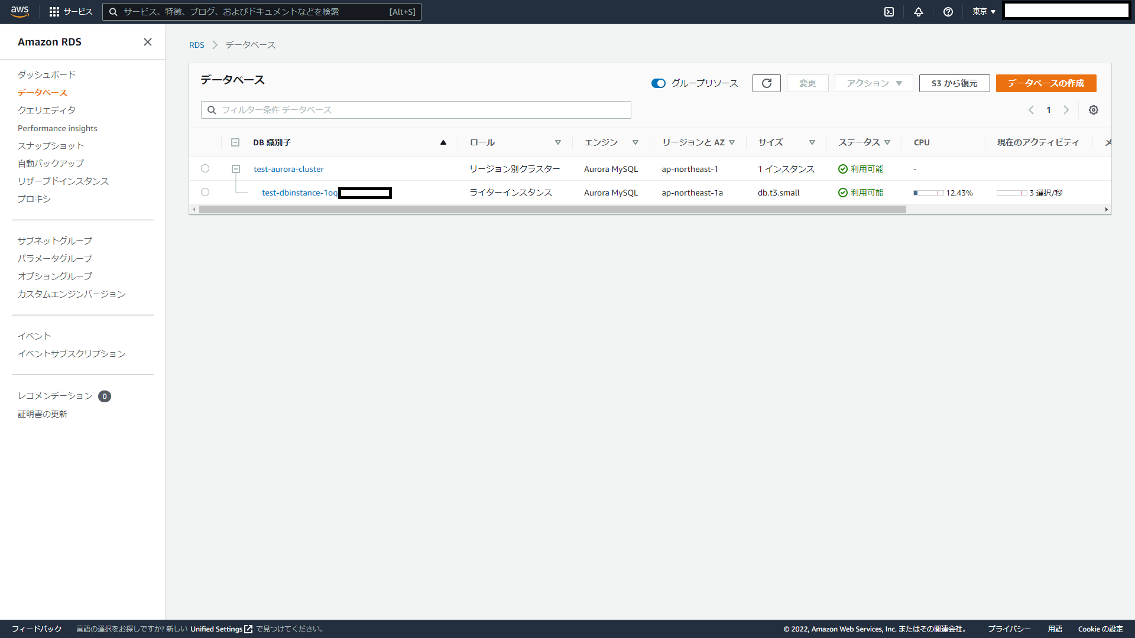The image size is (1135, 638).
Task: Open the test-aurora-cluster link
Action: tap(288, 169)
